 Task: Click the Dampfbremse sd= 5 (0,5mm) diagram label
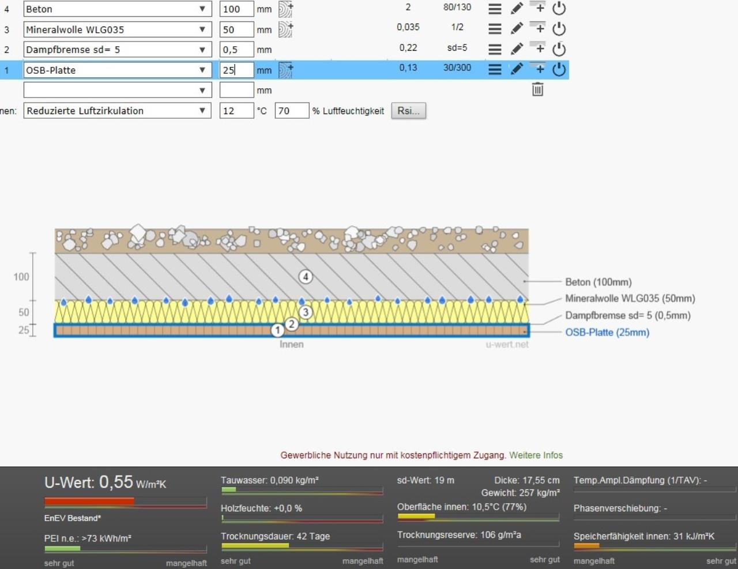tap(627, 315)
